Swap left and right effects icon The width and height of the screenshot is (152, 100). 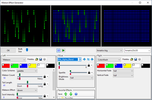coord(88,59)
